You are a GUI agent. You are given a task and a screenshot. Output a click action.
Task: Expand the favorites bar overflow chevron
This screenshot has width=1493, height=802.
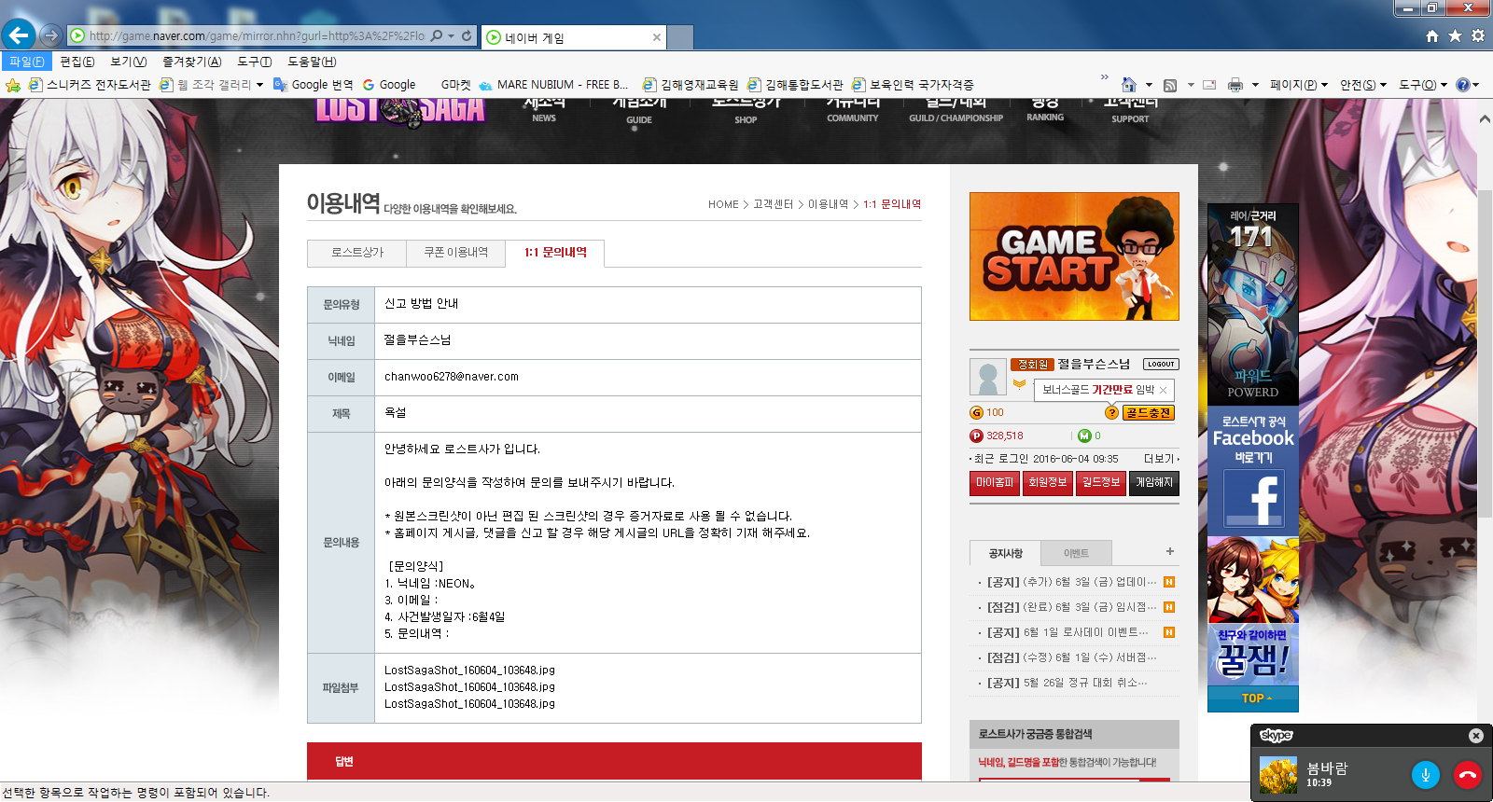point(1105,77)
